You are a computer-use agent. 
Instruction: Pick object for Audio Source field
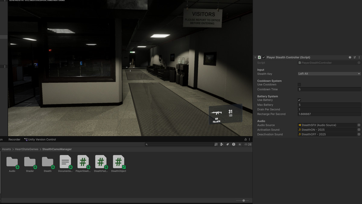(x=359, y=125)
